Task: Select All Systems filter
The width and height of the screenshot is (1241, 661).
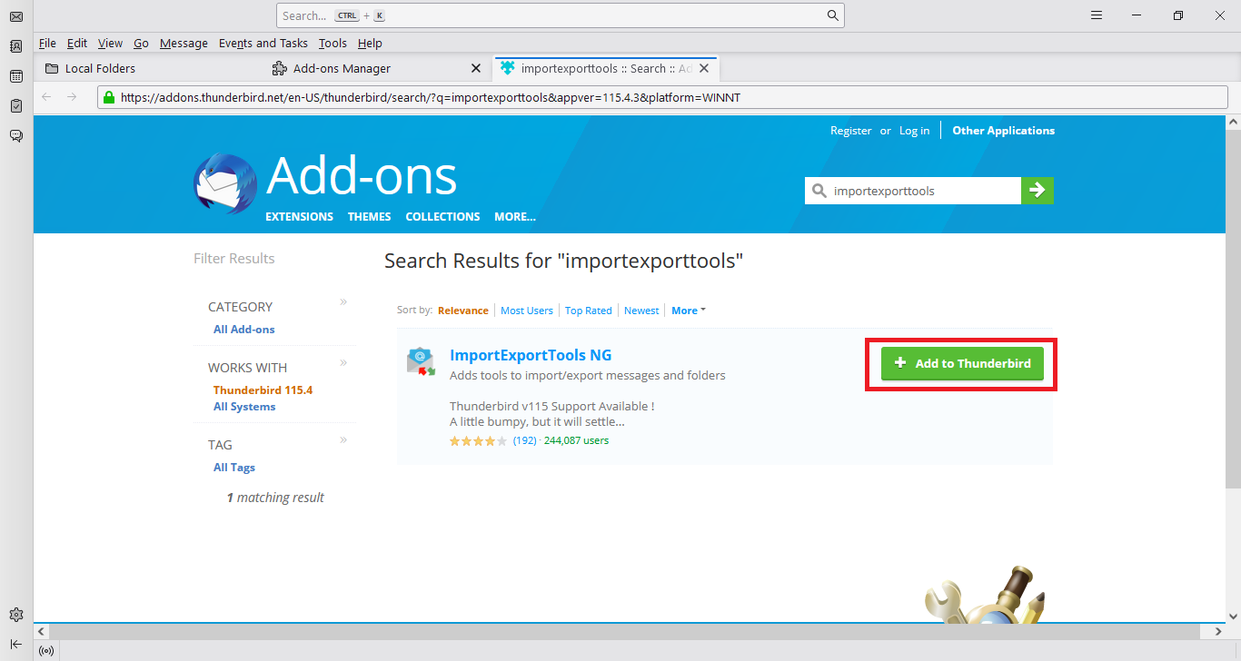Action: pyautogui.click(x=244, y=407)
